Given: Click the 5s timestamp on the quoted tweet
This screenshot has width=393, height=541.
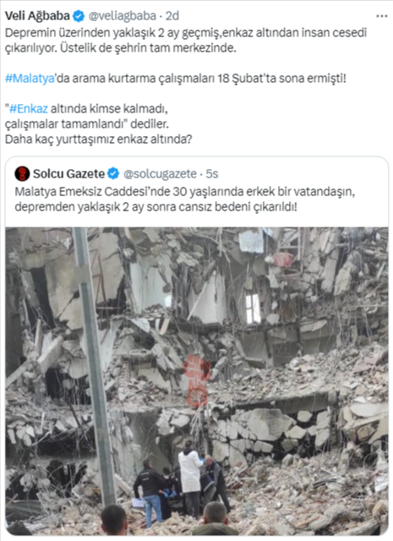Looking at the screenshot, I should tap(212, 173).
